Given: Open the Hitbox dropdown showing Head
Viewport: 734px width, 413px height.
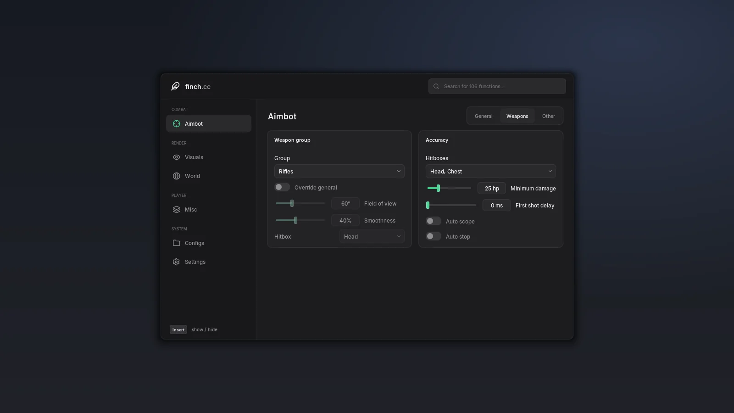Looking at the screenshot, I should coord(372,236).
